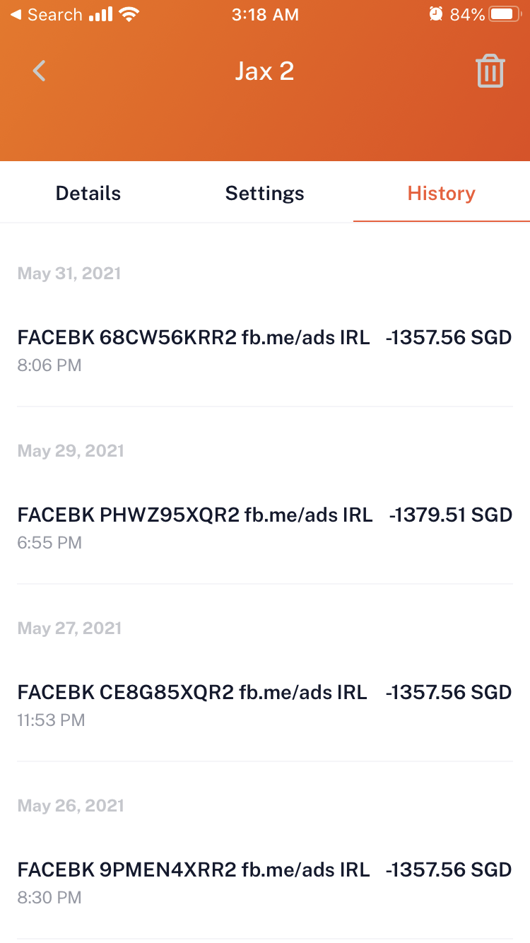Tap the 11:53 PM transaction timestamp
Screen dimensions: 530x943
pos(51,720)
